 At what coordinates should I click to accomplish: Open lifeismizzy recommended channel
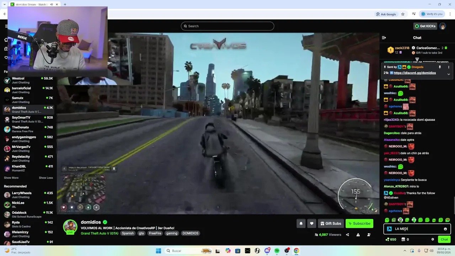[x=28, y=234]
